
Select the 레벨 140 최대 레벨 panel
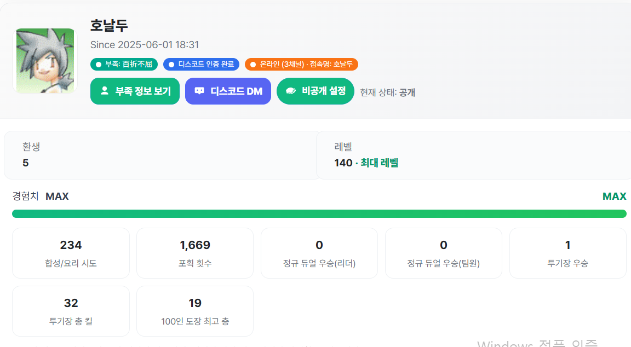coord(474,155)
